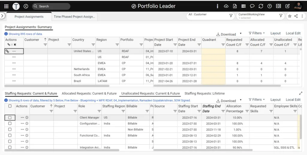Check checkbox for 2024-01-31 end date row
This screenshot has height=155, width=307.
[10, 141]
